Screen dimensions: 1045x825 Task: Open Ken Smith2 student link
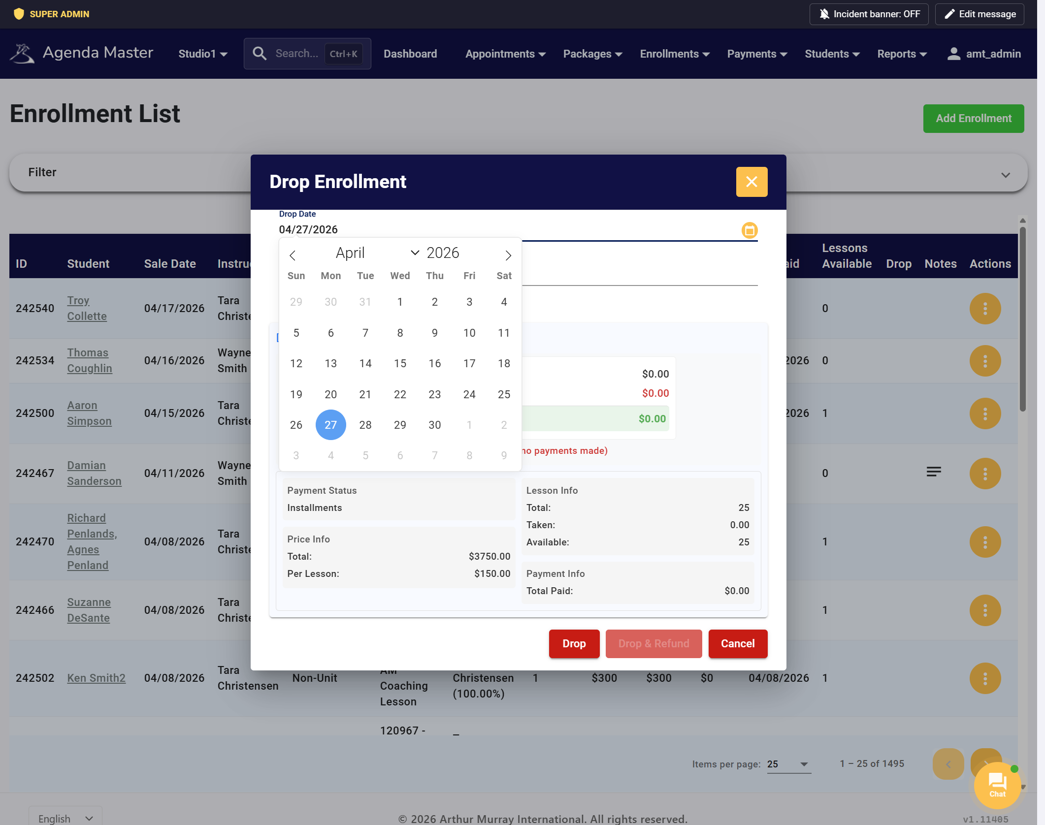[x=96, y=678]
